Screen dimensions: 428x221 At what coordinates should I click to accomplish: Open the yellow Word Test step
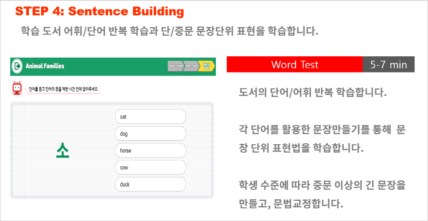207,66
